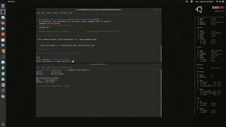226x127 pixels.
Task: Open File menu in the lower terminal window
Action: coord(38,67)
